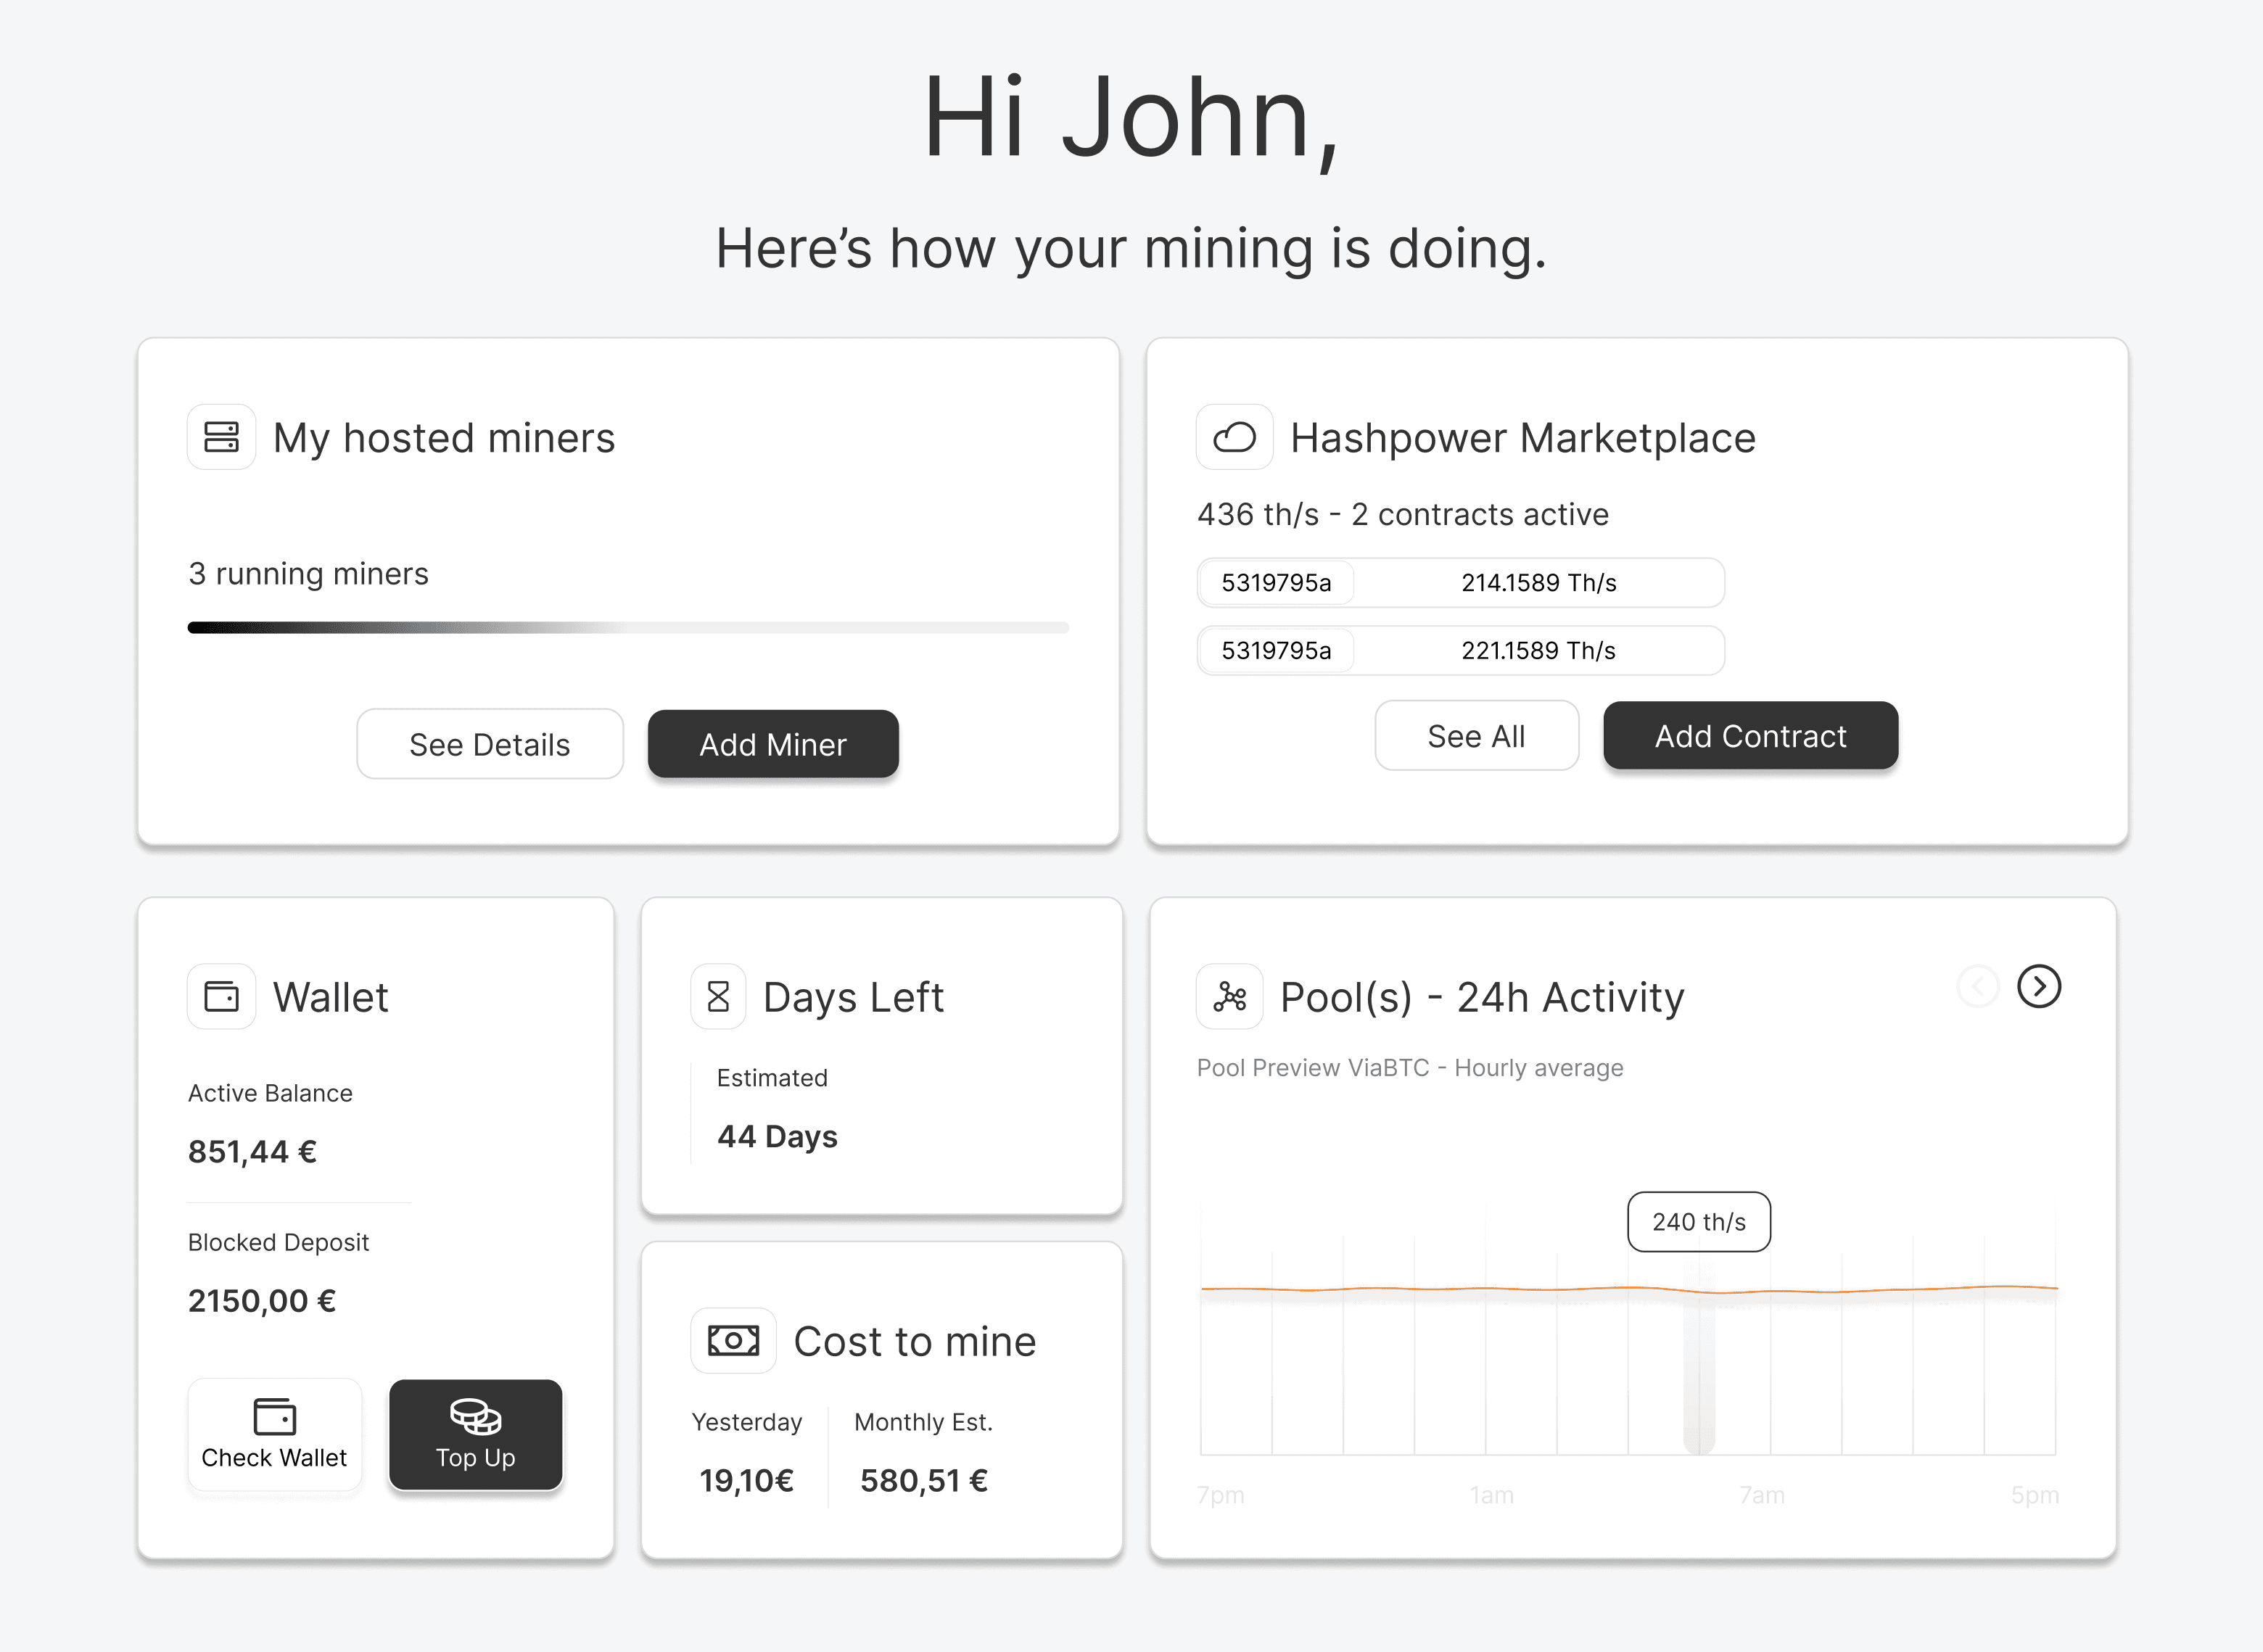
Task: Select contract row showing 214.1589 Th/s
Action: [1460, 583]
